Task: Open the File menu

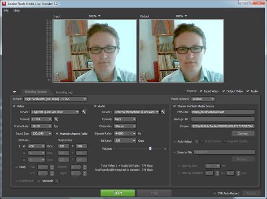Action: coord(6,10)
